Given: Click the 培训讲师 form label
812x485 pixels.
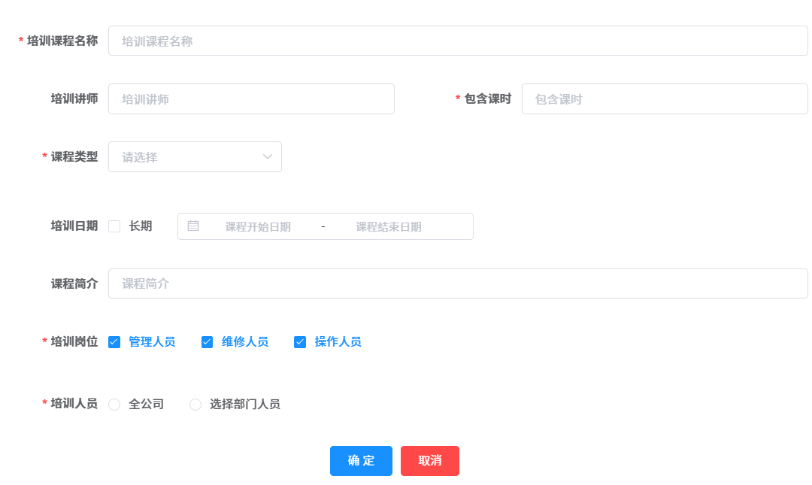Looking at the screenshot, I should (74, 99).
